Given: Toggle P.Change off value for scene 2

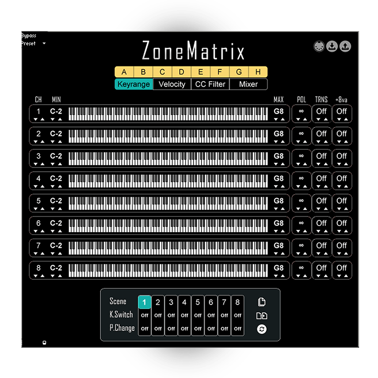Looking at the screenshot, I should pos(158,328).
